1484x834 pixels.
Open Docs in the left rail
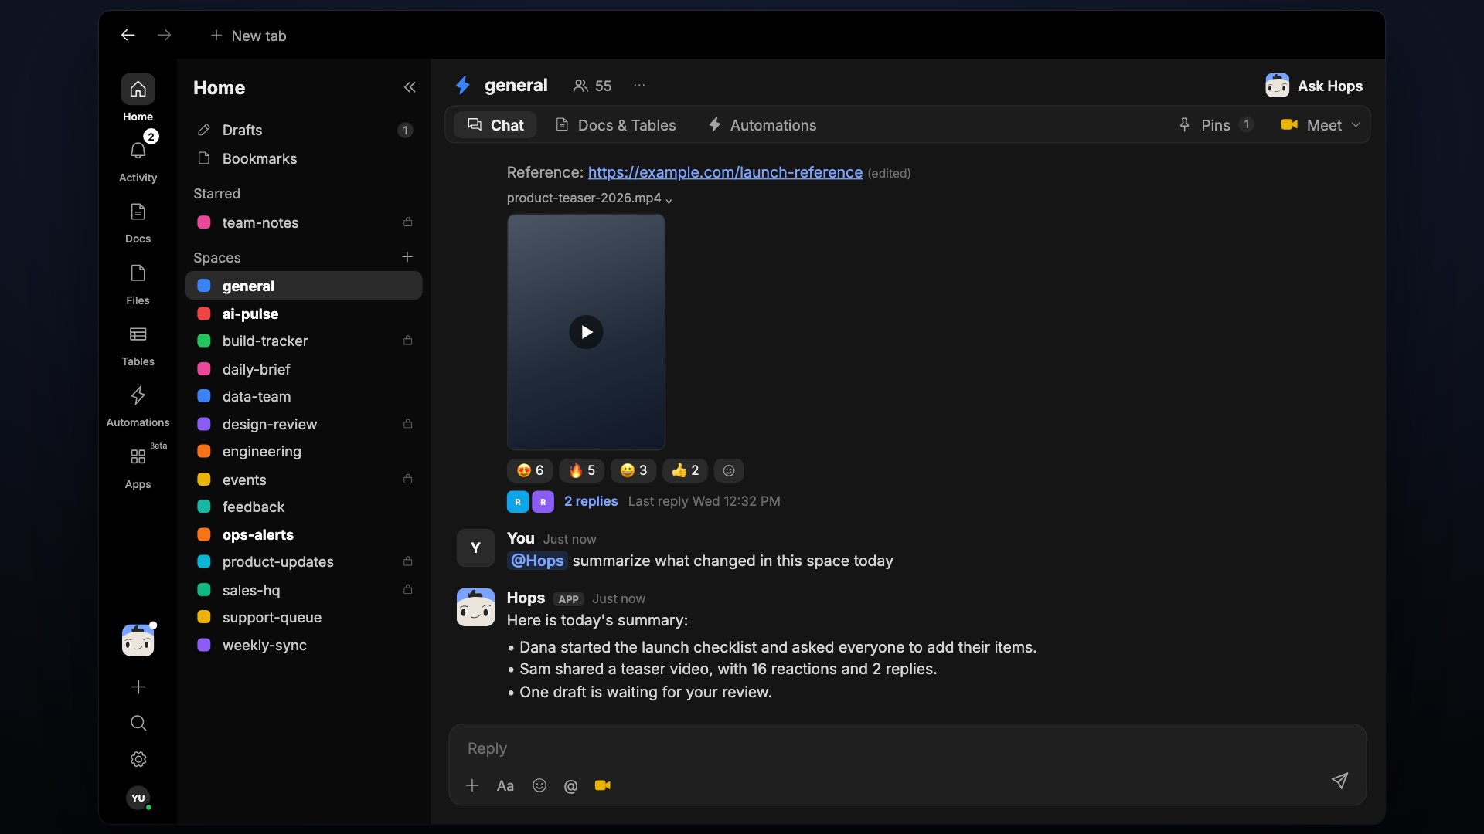[138, 222]
